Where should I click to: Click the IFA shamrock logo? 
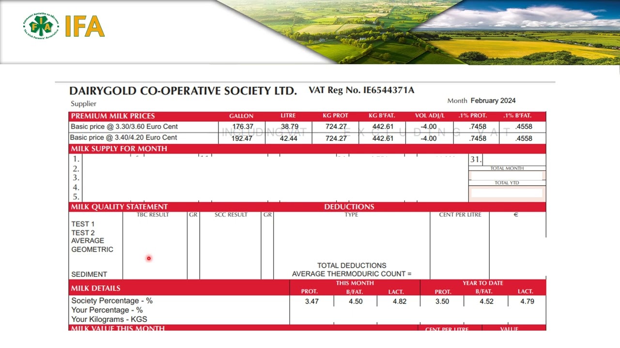tap(41, 26)
